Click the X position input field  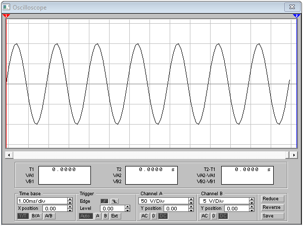(55, 208)
